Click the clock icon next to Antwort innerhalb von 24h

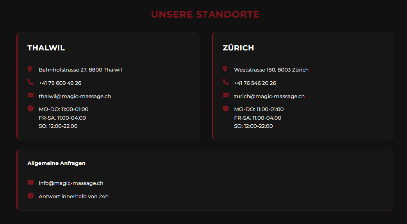(x=30, y=195)
